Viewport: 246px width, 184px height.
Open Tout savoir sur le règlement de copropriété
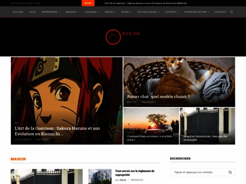(135, 173)
